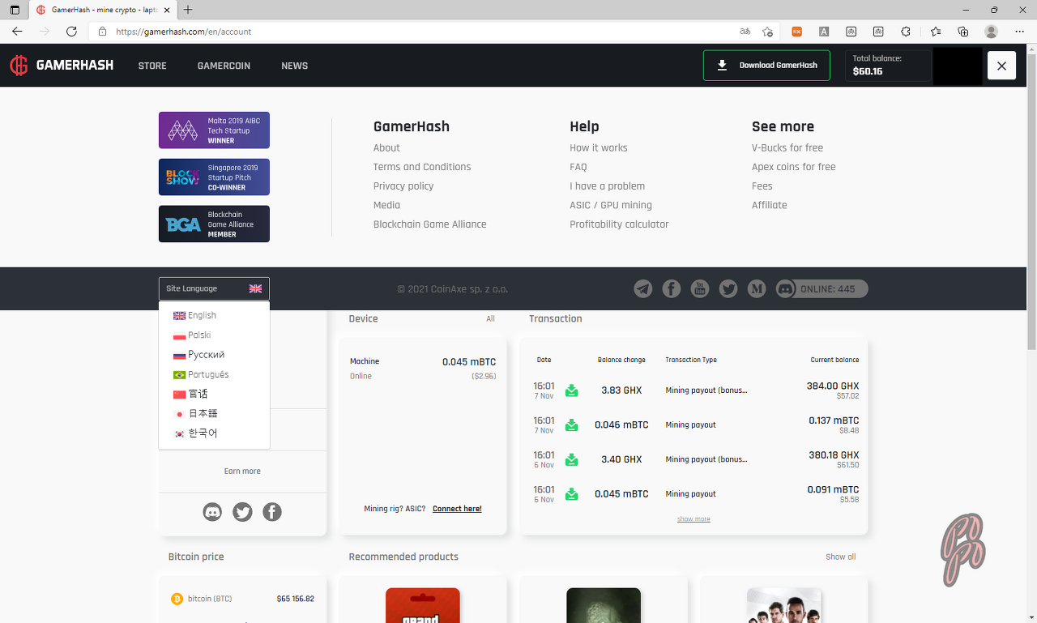1037x623 pixels.
Task: Open the Telegram social icon in footer
Action: 643,288
